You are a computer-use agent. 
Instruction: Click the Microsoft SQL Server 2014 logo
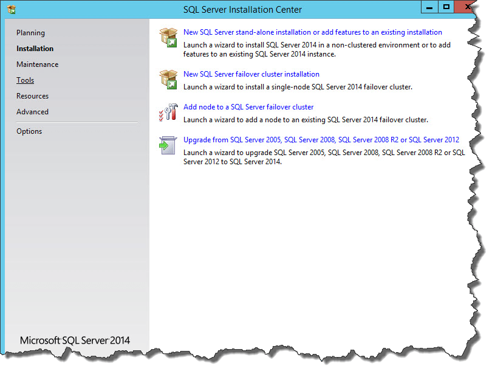[x=75, y=341]
